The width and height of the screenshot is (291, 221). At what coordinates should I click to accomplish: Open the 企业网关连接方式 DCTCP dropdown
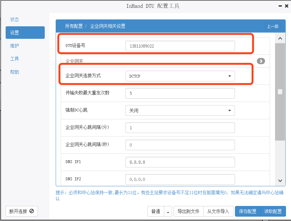(180, 76)
